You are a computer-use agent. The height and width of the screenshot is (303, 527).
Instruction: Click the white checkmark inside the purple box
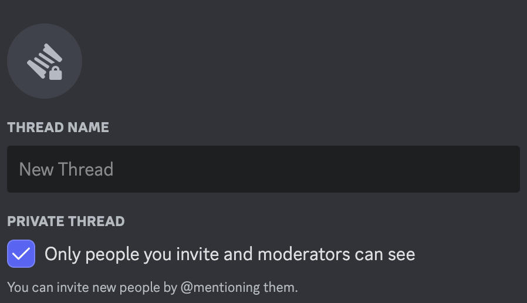coord(21,254)
